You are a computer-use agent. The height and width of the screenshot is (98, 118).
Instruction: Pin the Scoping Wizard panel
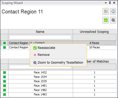[x=110, y=3]
